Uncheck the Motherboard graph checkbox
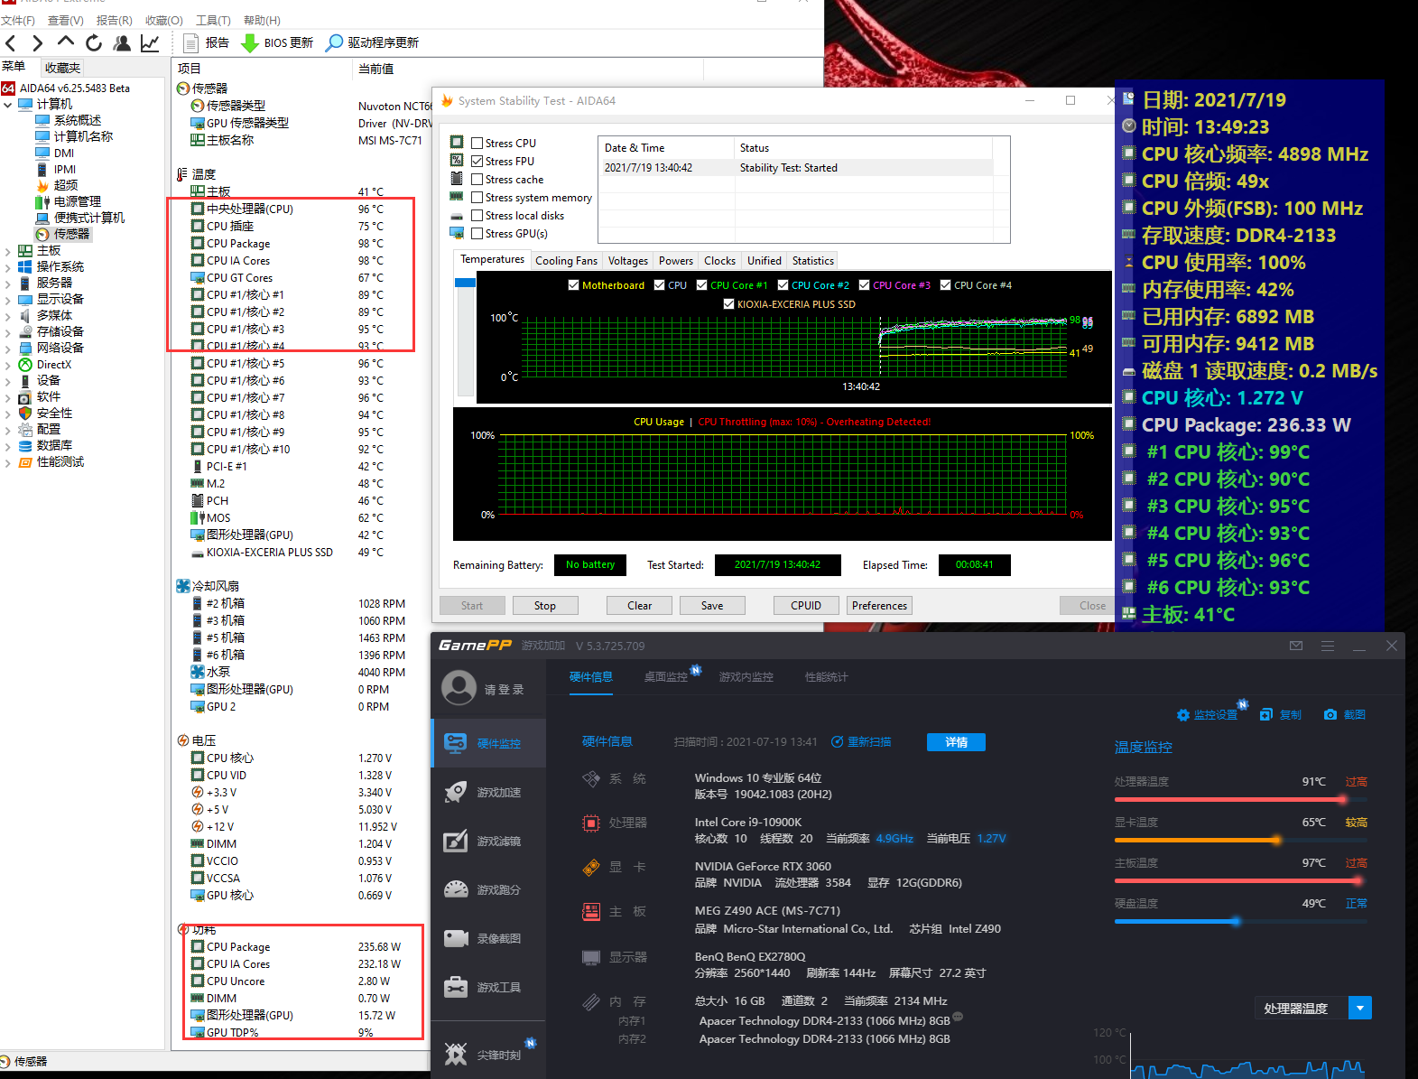This screenshot has width=1418, height=1079. 573,284
